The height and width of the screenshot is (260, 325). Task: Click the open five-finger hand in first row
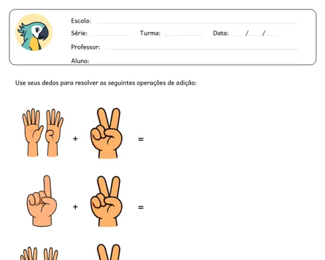click(x=32, y=133)
